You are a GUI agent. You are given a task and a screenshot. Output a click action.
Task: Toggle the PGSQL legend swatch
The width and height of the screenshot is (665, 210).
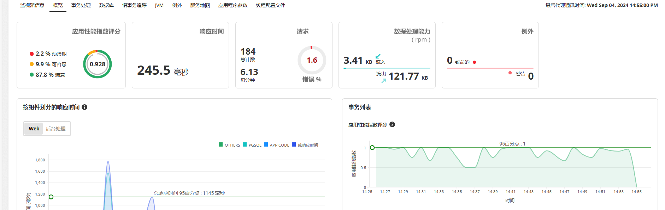tap(245, 144)
